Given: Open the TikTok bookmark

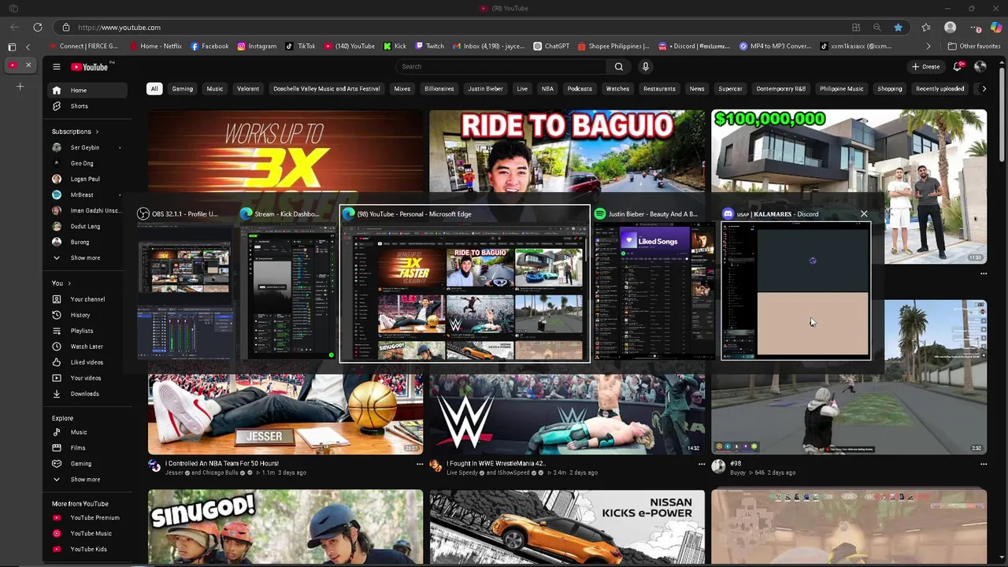Looking at the screenshot, I should 301,46.
